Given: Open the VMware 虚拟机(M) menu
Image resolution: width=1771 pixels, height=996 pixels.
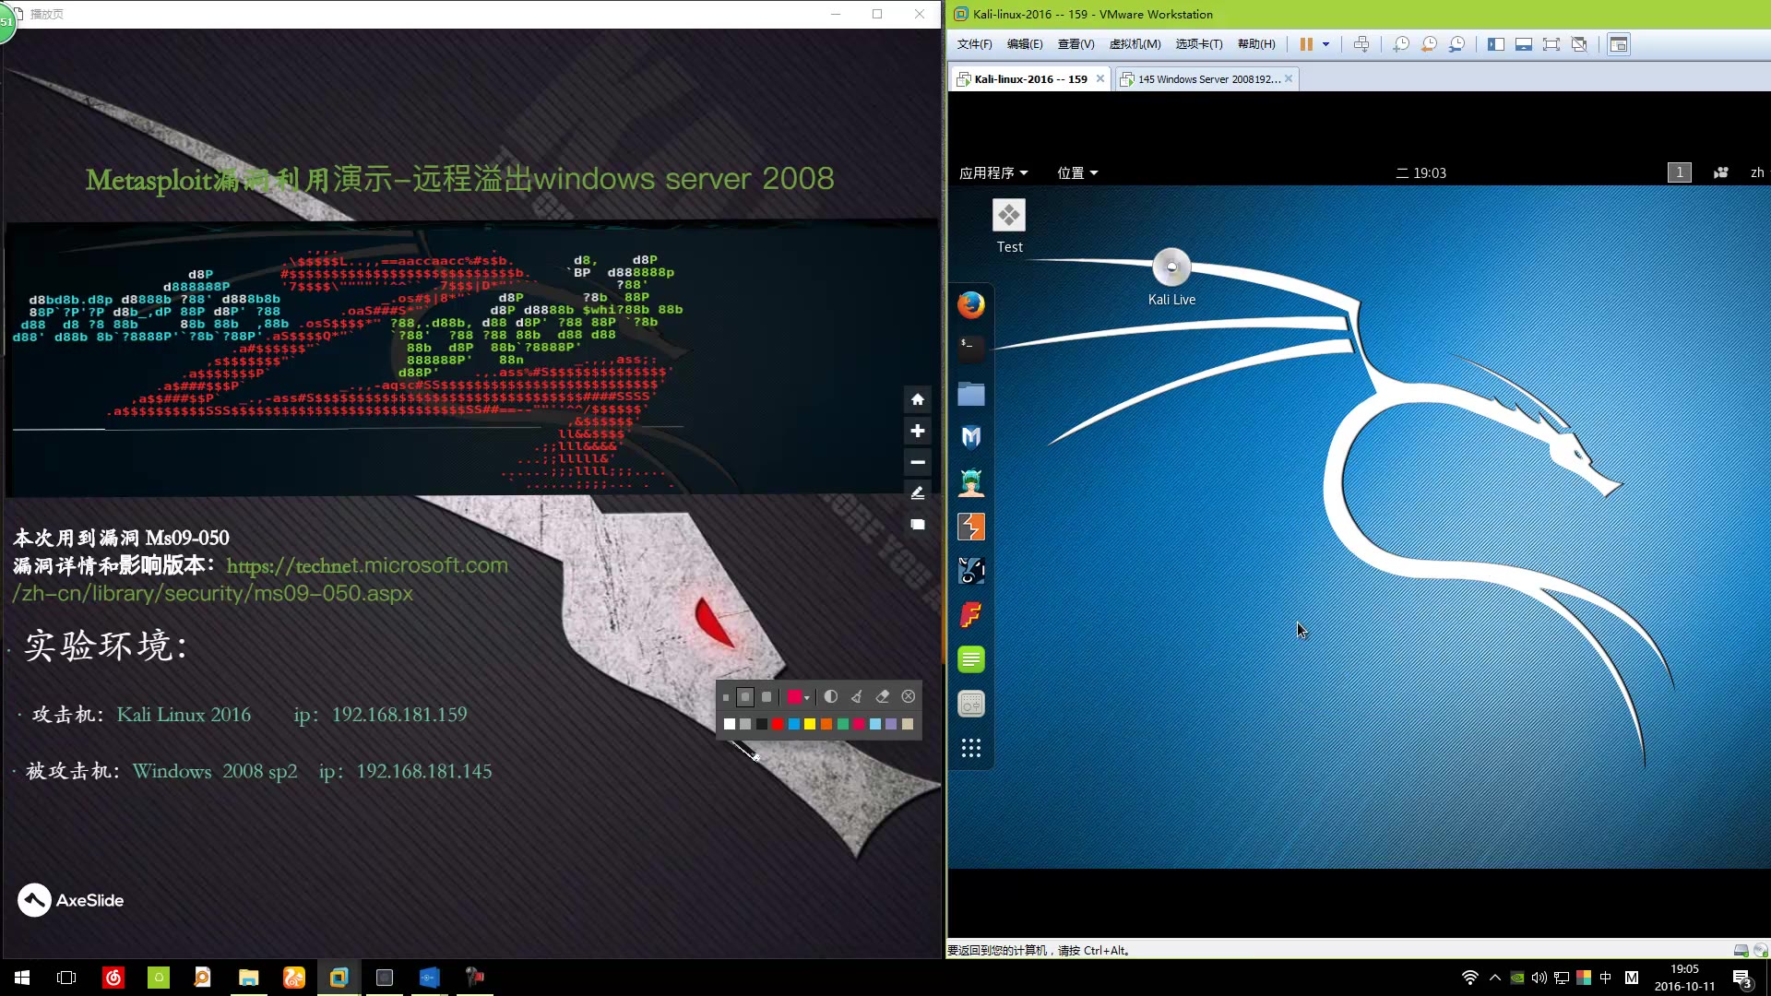Looking at the screenshot, I should [x=1135, y=44].
